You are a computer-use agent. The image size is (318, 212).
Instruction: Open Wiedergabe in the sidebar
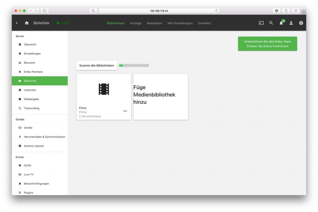(x=40, y=99)
